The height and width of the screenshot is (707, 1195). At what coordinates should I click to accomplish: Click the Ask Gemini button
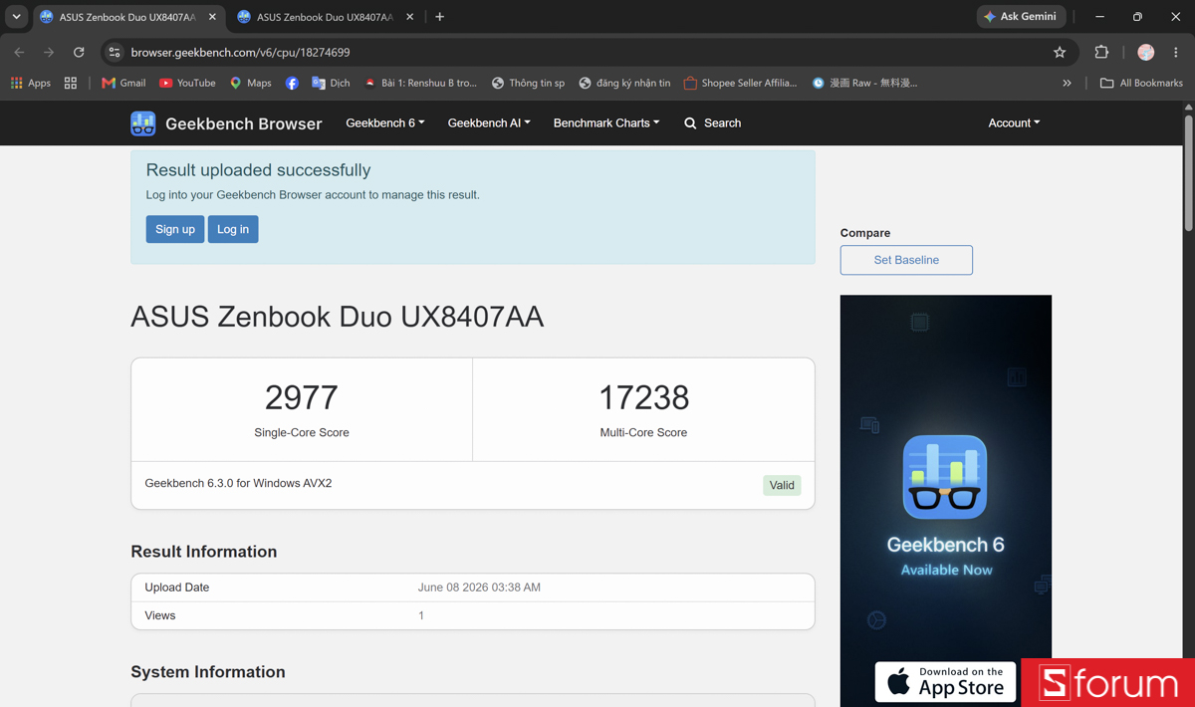click(x=1020, y=17)
